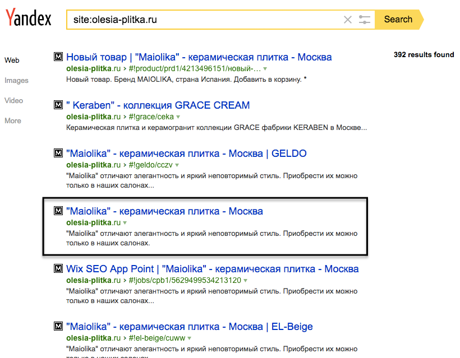Click the '392 results found' text
Image resolution: width=460 pixels, height=358 pixels.
(424, 55)
